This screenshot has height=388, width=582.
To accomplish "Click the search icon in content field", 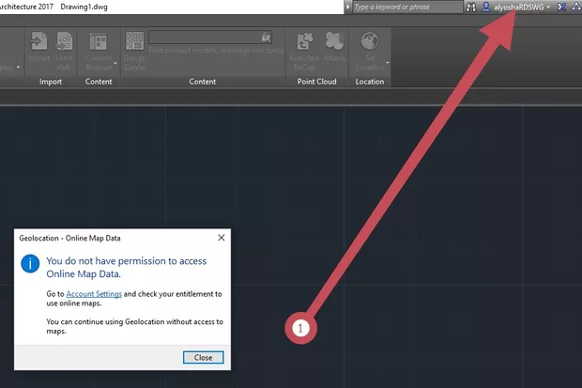I will (x=267, y=38).
